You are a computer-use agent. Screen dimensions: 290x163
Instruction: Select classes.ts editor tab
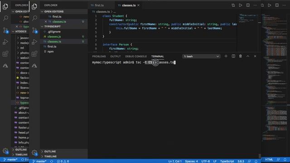[128, 5]
